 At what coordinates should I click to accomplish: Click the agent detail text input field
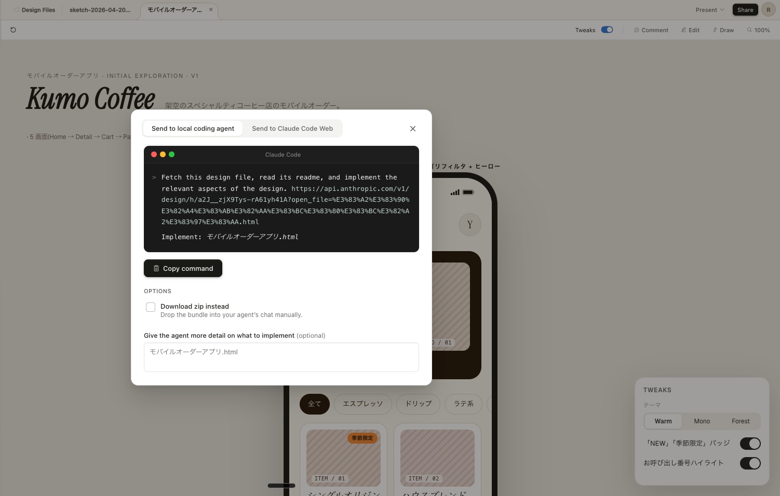[x=281, y=357]
